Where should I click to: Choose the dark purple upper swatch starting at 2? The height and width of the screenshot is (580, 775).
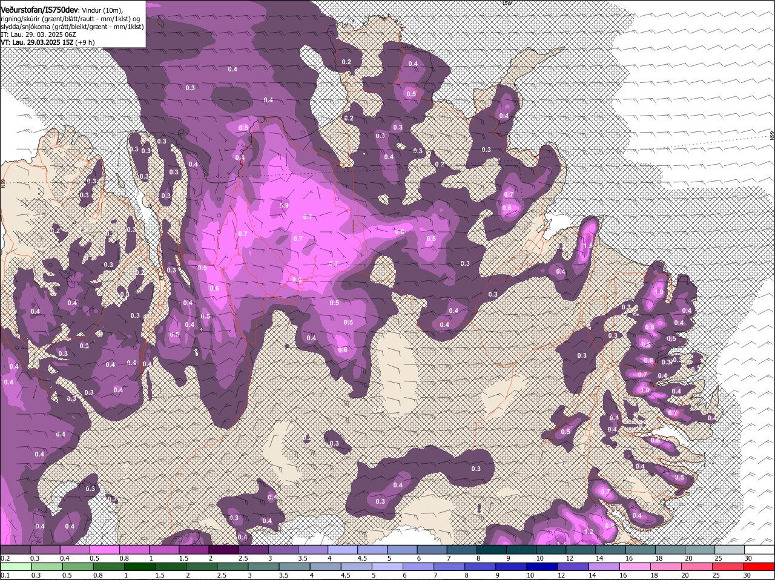[x=223, y=550]
